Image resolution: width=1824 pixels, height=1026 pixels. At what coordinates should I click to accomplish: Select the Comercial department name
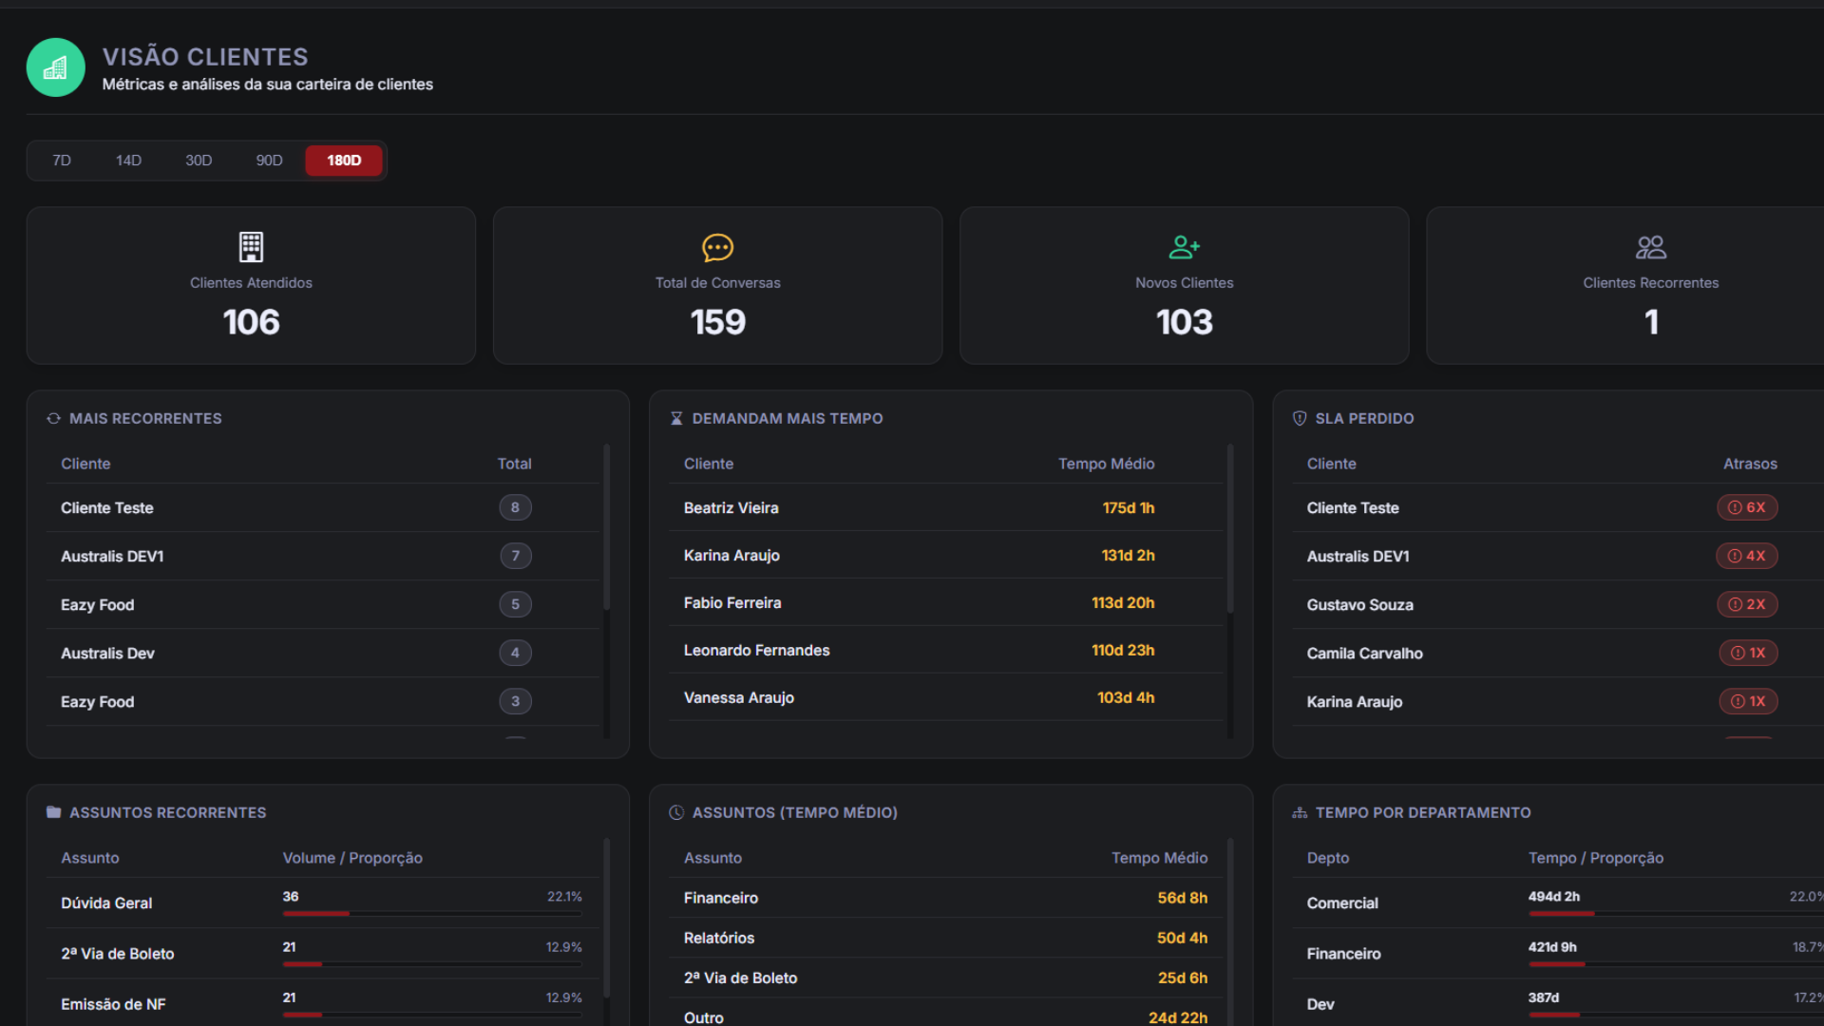[x=1342, y=903]
